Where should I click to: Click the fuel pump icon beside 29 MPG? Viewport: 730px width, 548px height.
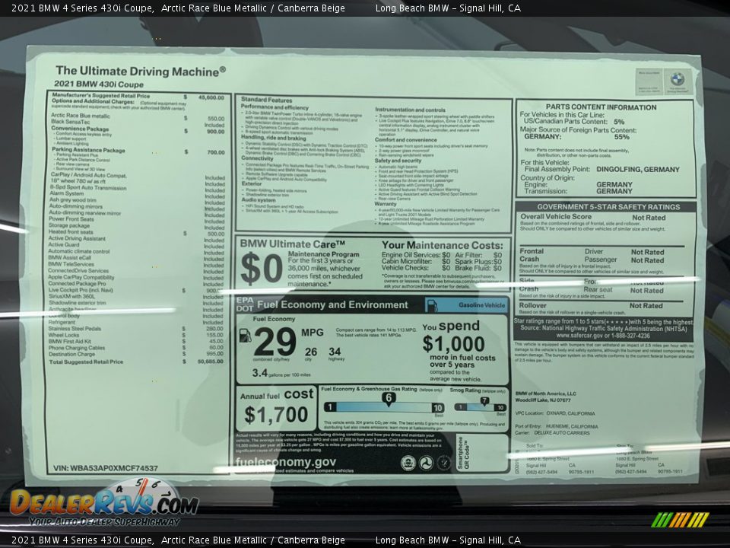pos(245,335)
